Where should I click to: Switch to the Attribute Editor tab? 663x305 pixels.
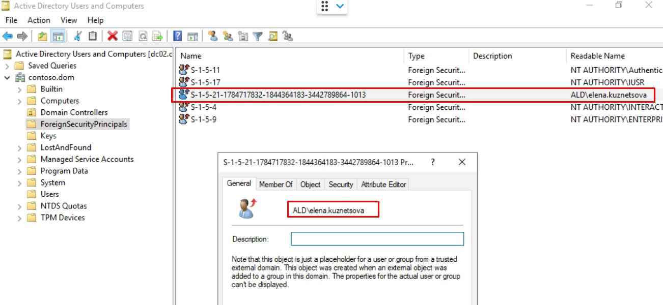coord(383,185)
